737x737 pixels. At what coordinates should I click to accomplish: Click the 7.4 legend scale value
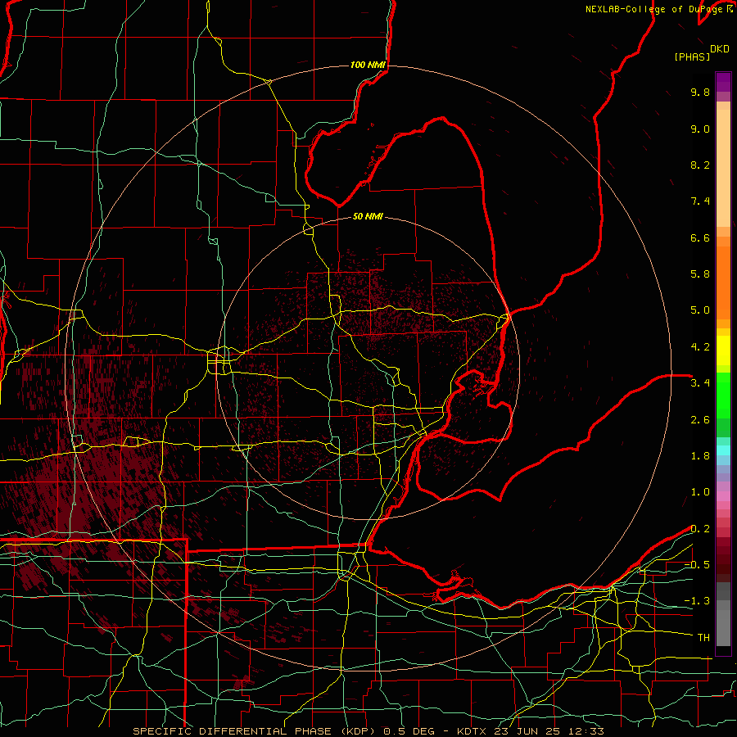(700, 201)
